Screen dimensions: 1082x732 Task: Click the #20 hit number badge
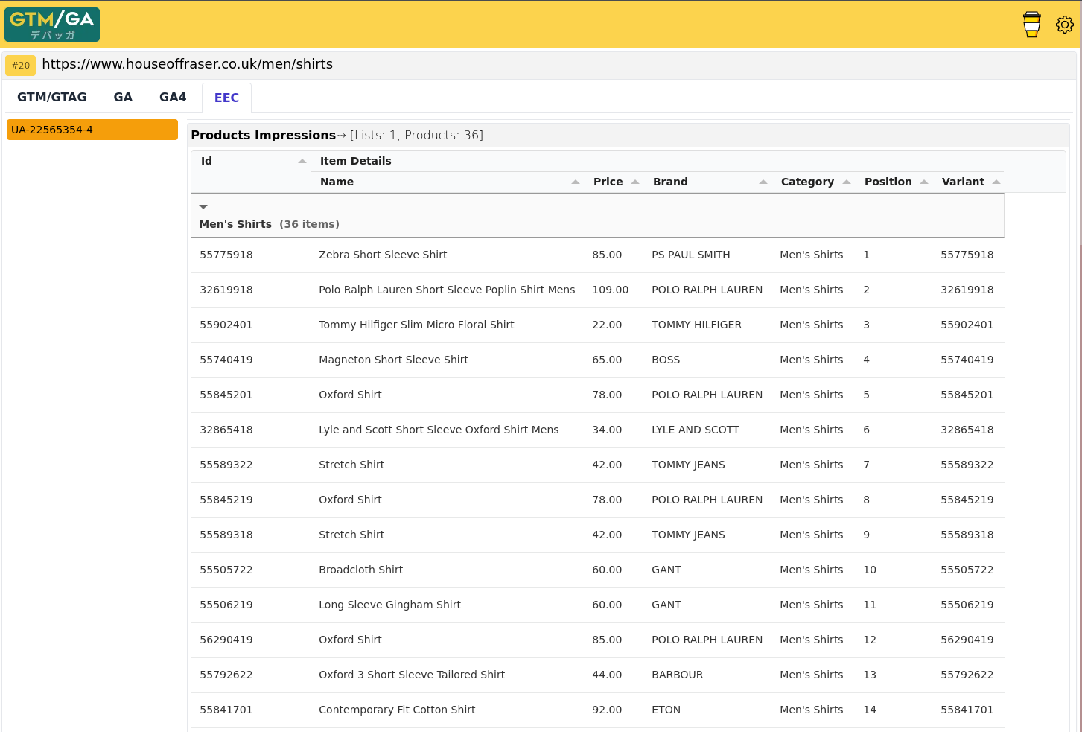[21, 66]
